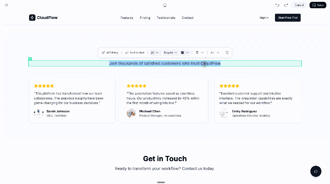Click the Start Free Trial button
Screen dimensions: 330x184
[288, 18]
